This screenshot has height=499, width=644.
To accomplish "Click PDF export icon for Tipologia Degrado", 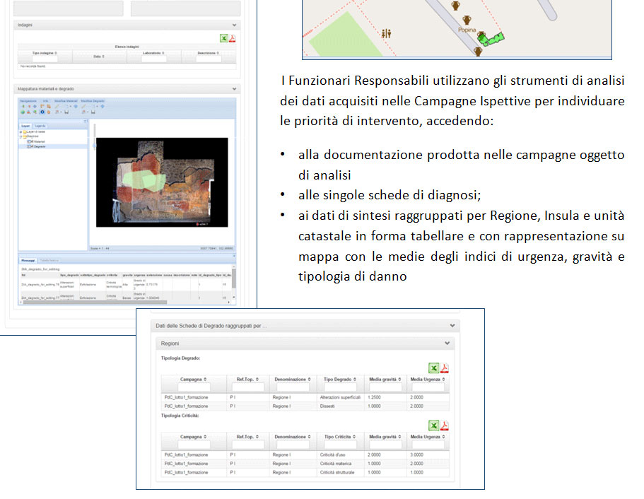I will tap(445, 368).
